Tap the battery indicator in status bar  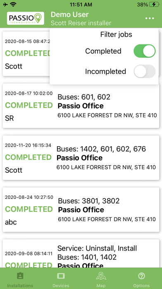coord(155,5)
